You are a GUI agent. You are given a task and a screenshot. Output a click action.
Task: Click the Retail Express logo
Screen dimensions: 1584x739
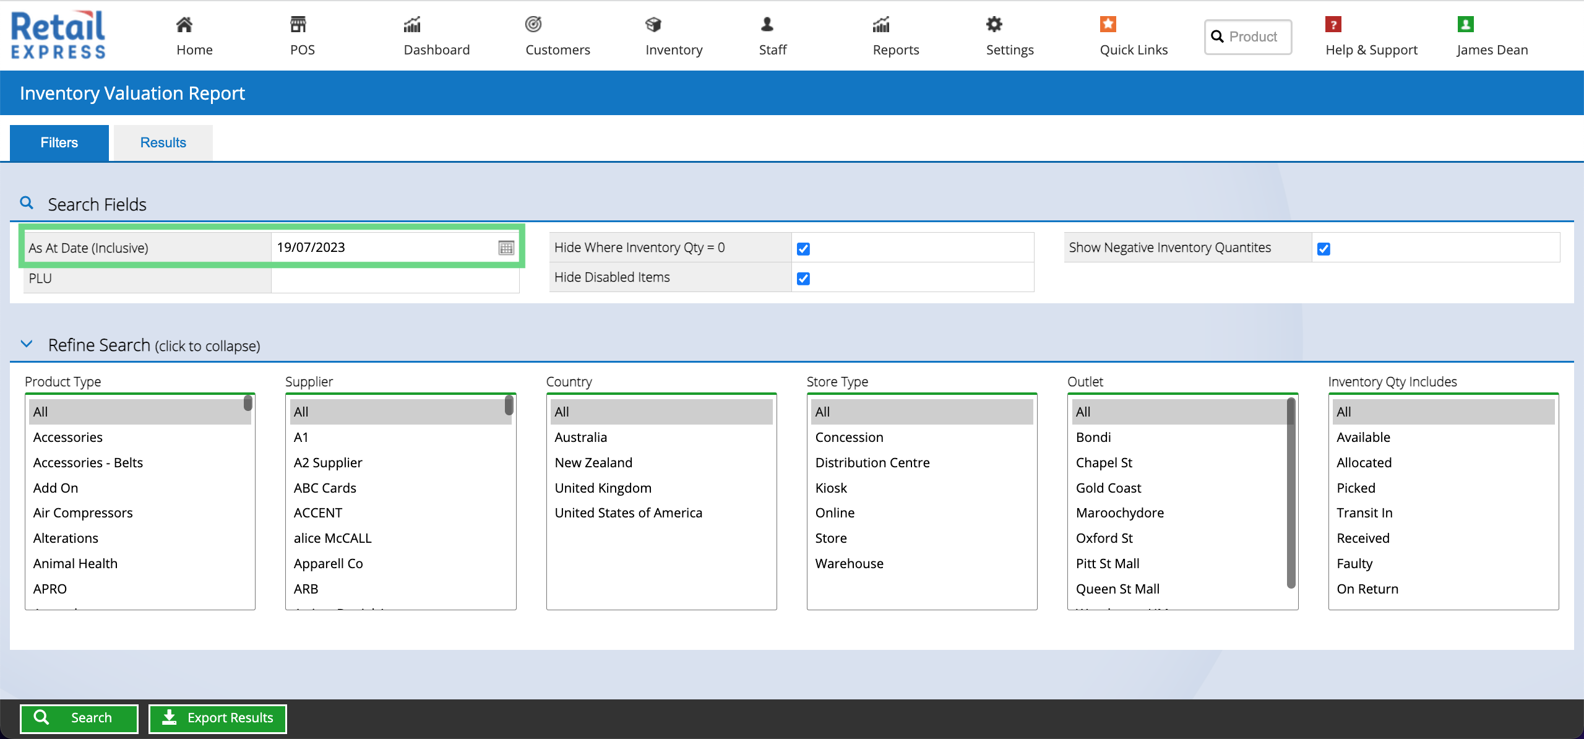pos(58,35)
